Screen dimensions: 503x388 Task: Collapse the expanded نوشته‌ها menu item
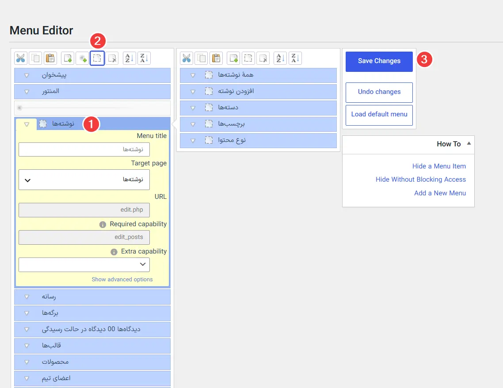pos(27,124)
